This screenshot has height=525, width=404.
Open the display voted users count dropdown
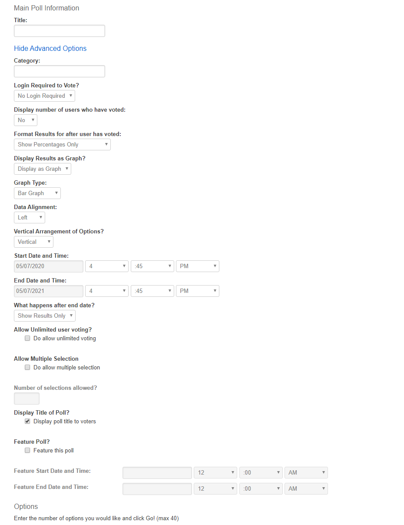(25, 120)
